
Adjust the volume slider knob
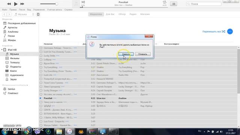pos(57,4)
